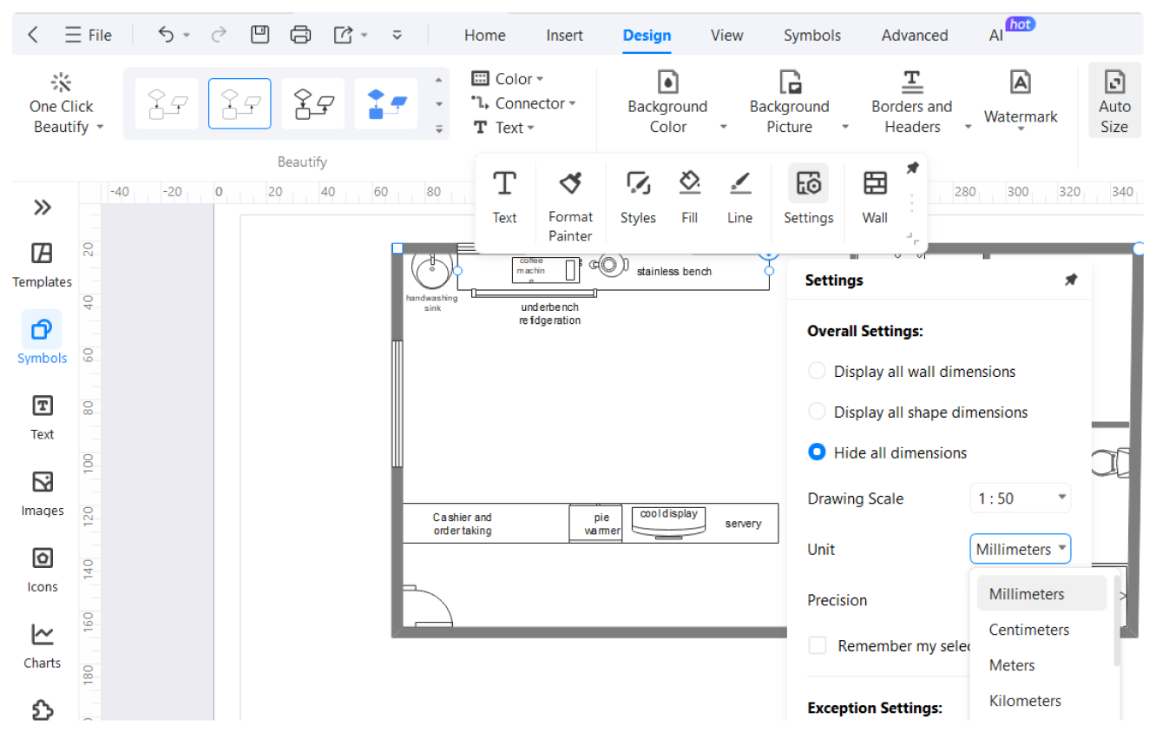Go to the Advanced tab
Viewport: 1156px width, 733px height.
tap(915, 35)
